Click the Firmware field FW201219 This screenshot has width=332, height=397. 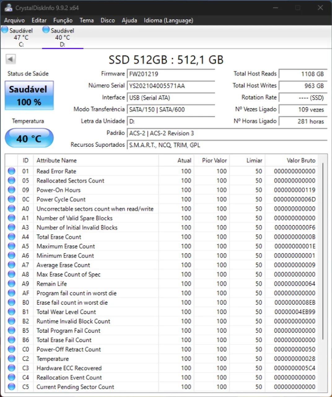pos(171,74)
